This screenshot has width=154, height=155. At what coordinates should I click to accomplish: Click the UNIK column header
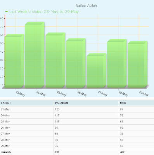tap(123, 103)
